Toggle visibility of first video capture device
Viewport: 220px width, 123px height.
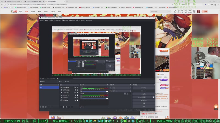[x=75, y=87]
